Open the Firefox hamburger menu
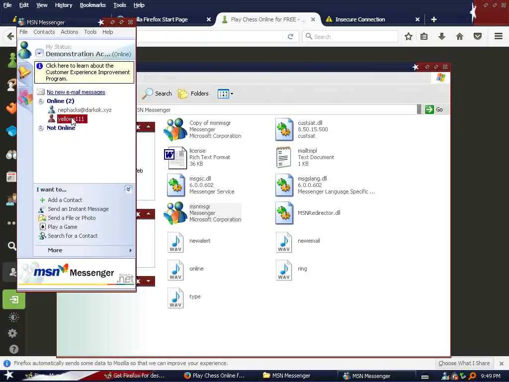The height and width of the screenshot is (382, 509). 499,36
